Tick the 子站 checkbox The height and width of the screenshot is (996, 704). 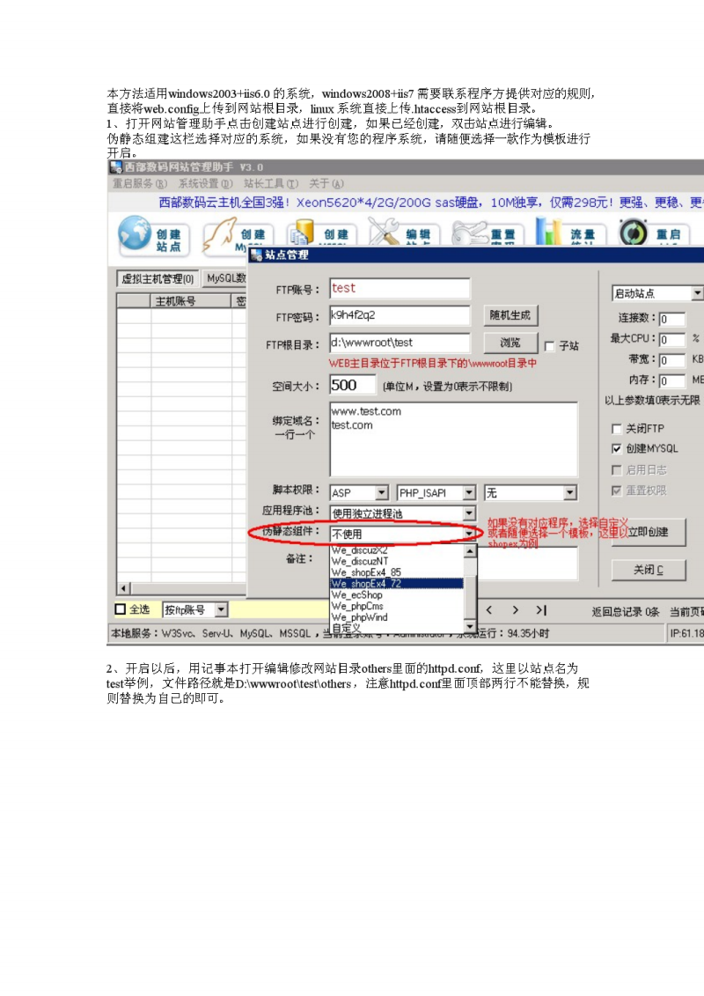point(550,346)
